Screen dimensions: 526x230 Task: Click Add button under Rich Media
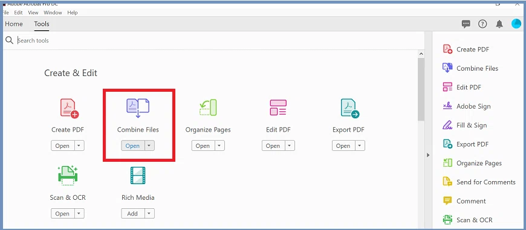pos(133,213)
